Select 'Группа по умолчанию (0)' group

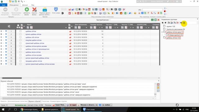pos(175,29)
